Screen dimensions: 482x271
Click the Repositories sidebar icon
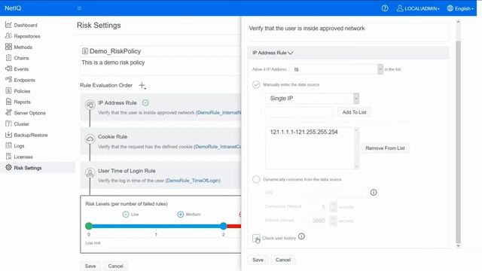click(8, 36)
